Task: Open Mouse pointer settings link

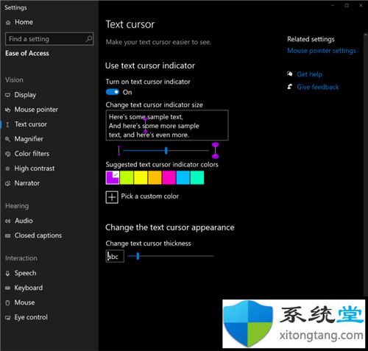Action: [x=322, y=51]
